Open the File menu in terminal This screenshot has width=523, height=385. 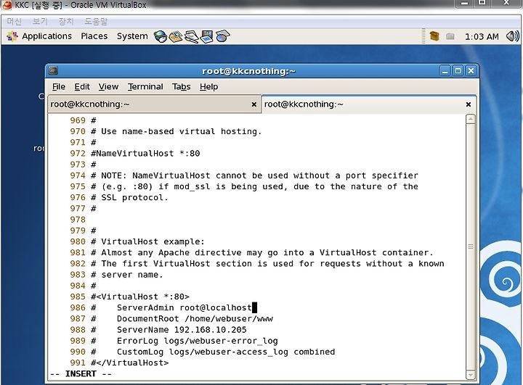pos(59,86)
